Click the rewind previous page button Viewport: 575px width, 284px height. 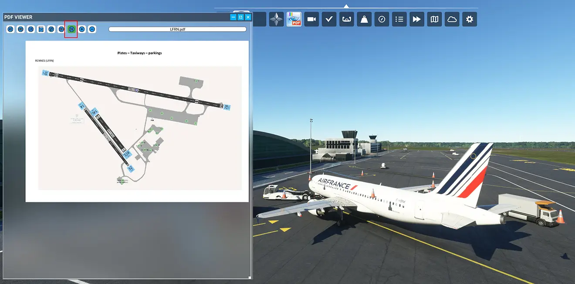(20, 29)
